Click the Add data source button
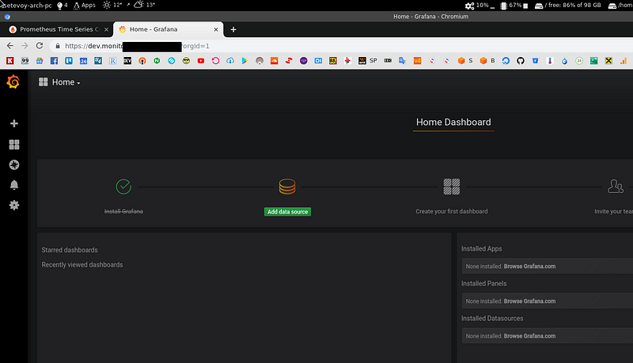The image size is (633, 363). (x=287, y=212)
